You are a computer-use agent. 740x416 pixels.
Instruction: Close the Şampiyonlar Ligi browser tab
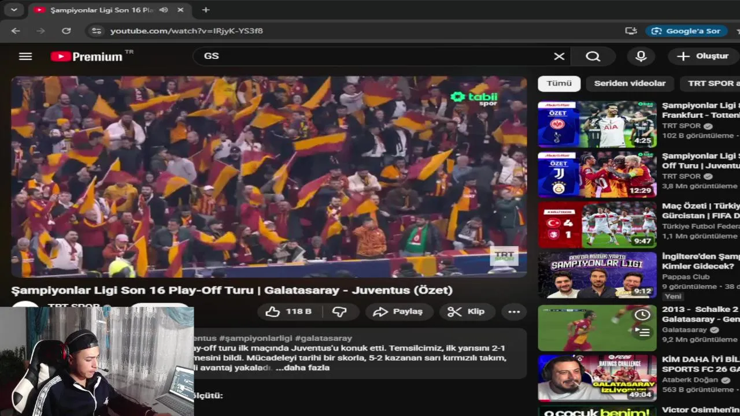pyautogui.click(x=180, y=10)
